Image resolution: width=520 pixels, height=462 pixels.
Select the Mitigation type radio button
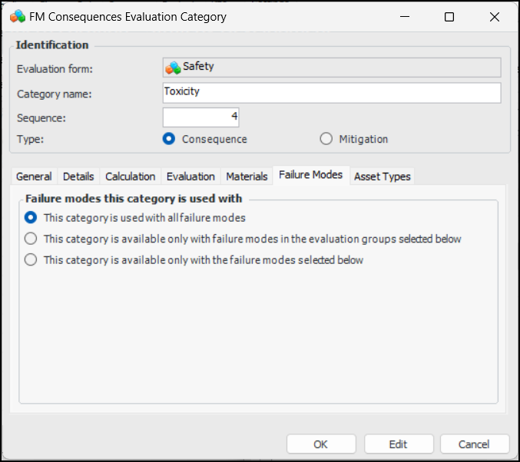(326, 139)
